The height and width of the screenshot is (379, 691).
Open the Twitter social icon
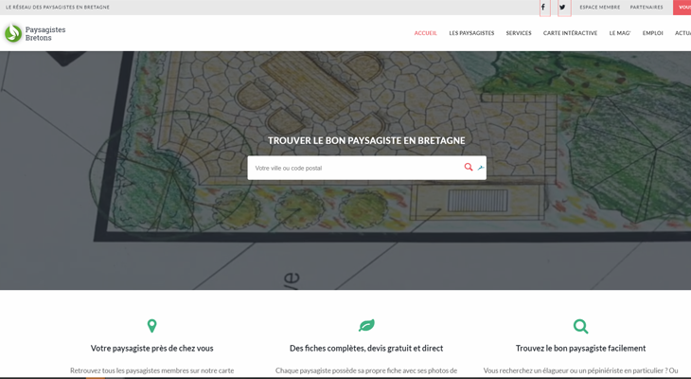point(563,8)
